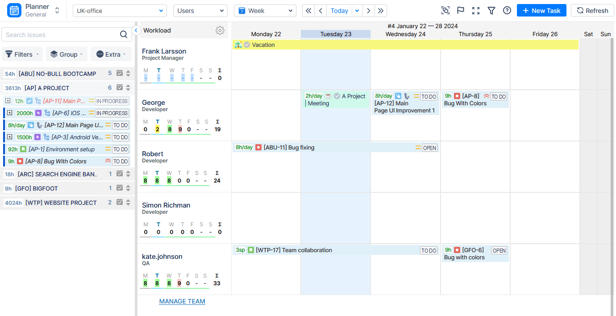Open the UK-office dropdown
This screenshot has width=616, height=316.
click(120, 9)
